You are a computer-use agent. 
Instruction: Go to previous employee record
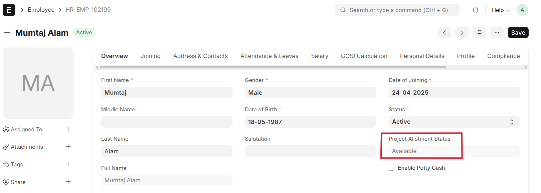click(x=444, y=33)
